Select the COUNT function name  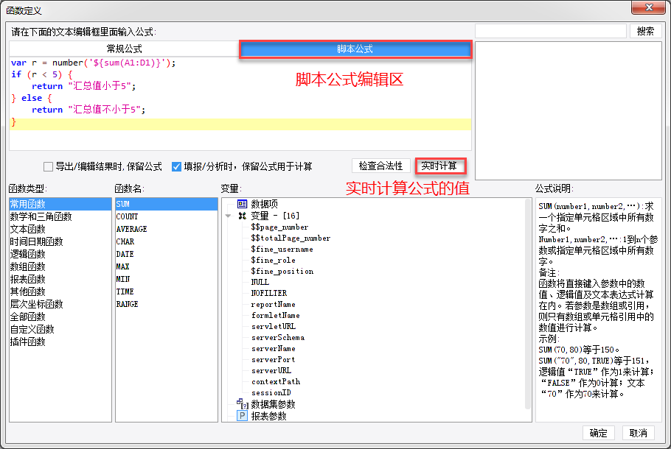[167, 216]
